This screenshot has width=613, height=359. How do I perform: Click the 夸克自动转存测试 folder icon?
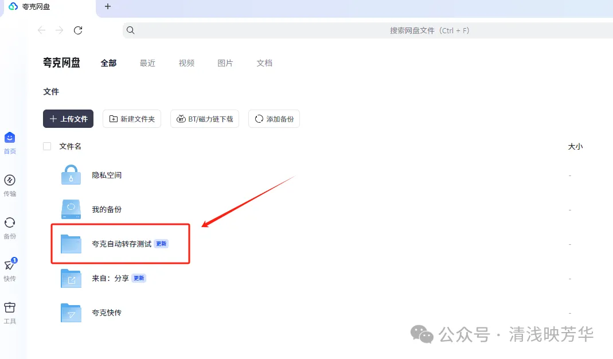[71, 244]
